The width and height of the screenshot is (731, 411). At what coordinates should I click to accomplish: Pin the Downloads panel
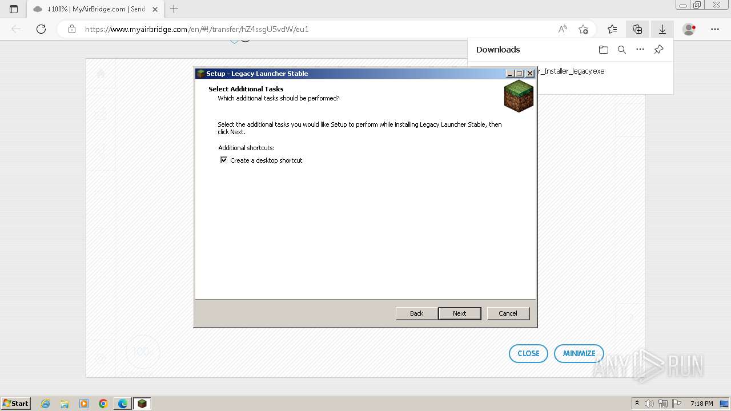coord(658,50)
